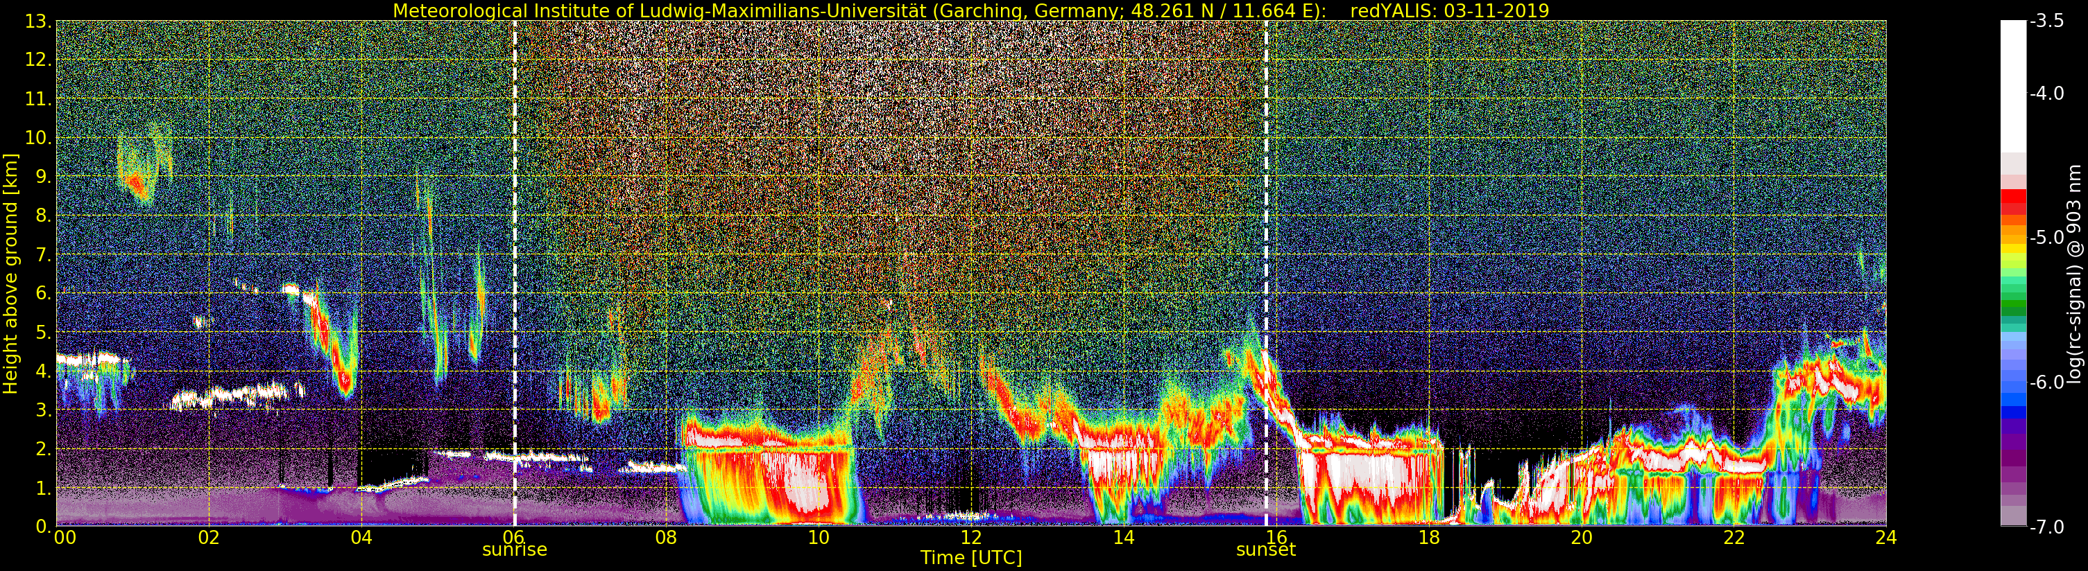
Task: Click the 08 tick on the time axis
Action: (666, 538)
